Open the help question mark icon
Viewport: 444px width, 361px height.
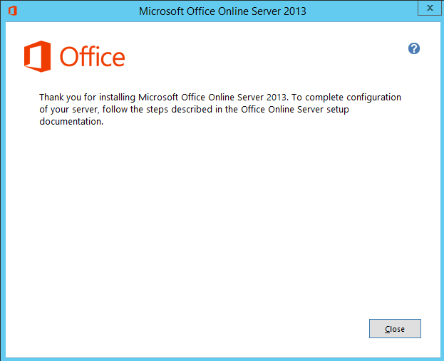[413, 48]
